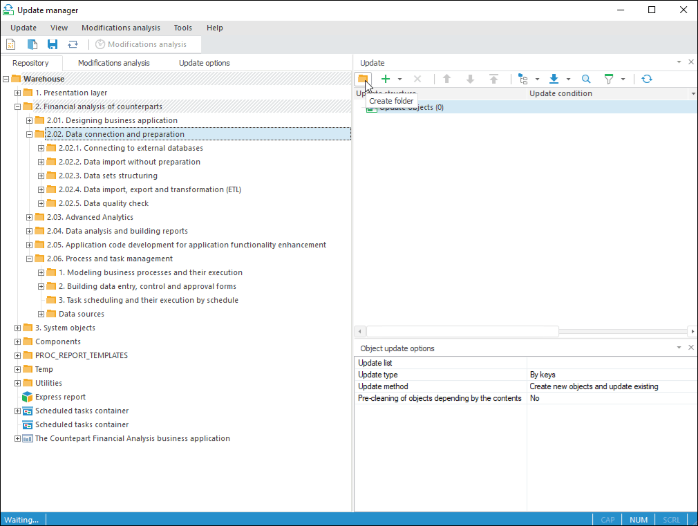Click the magnifier search icon in Update panel
Screen dimensions: 698x526
click(x=586, y=79)
